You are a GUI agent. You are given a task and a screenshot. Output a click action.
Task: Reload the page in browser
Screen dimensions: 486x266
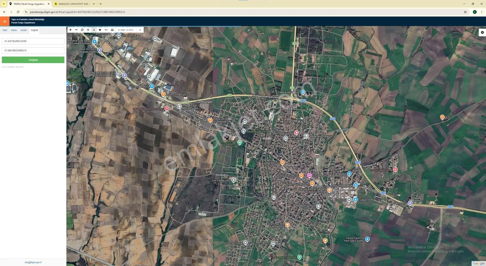18,12
